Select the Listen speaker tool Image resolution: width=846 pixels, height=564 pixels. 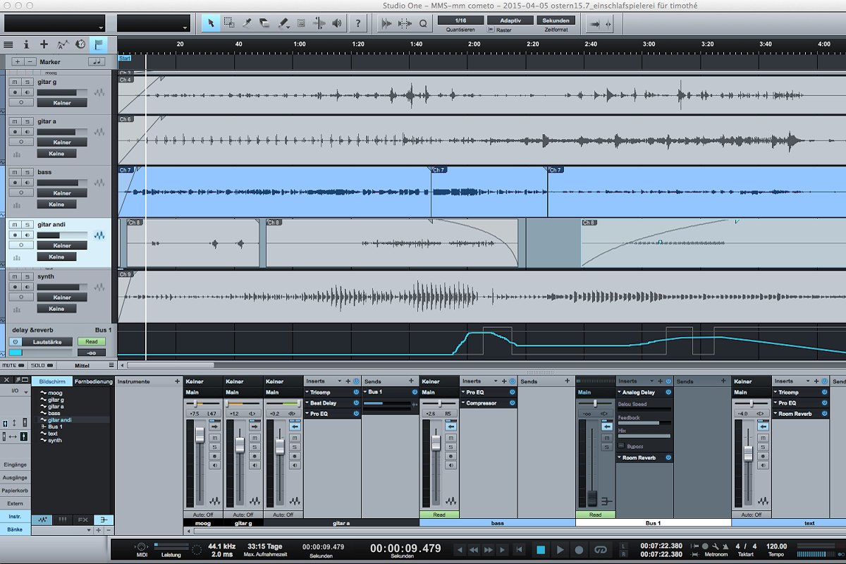pos(337,23)
